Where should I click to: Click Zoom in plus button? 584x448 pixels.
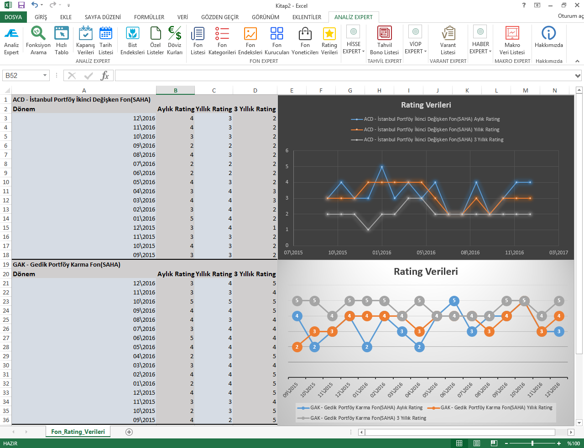point(559,443)
